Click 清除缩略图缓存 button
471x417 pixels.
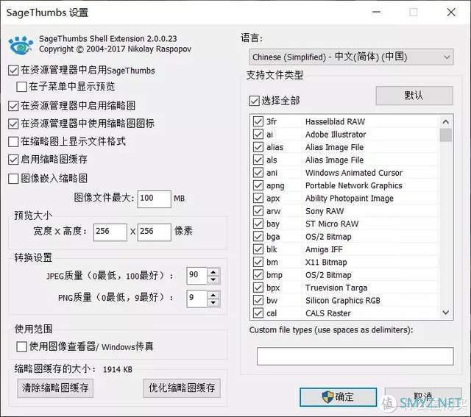[55, 388]
